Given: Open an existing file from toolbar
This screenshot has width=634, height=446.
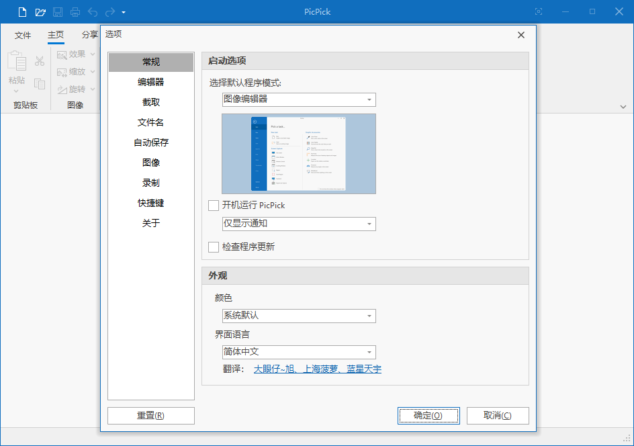Looking at the screenshot, I should 40,11.
